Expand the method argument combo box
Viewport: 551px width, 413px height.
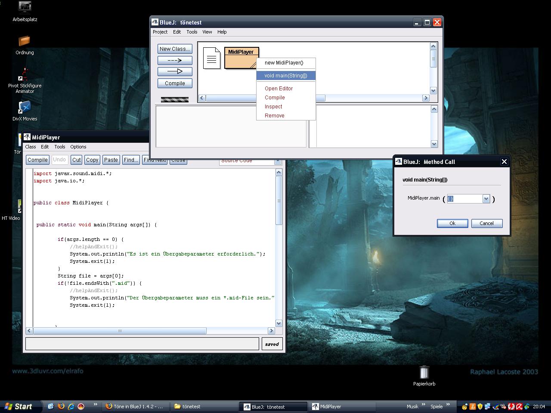point(486,199)
